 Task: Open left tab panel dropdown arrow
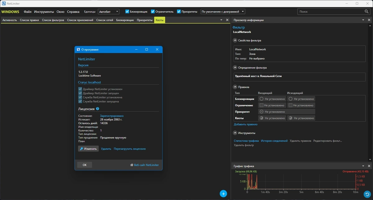pyautogui.click(x=221, y=20)
